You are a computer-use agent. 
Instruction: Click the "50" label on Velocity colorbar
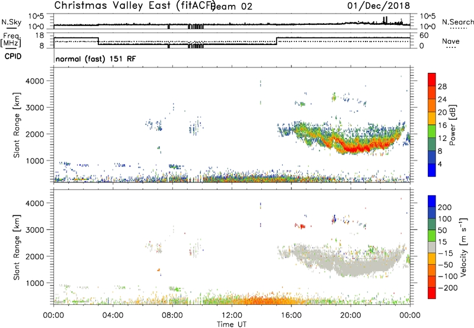tap(442, 230)
